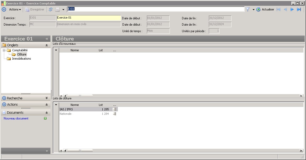Click the Unités par période field
Image resolution: width=306 pixels, height=160 pixels.
[x=214, y=31]
